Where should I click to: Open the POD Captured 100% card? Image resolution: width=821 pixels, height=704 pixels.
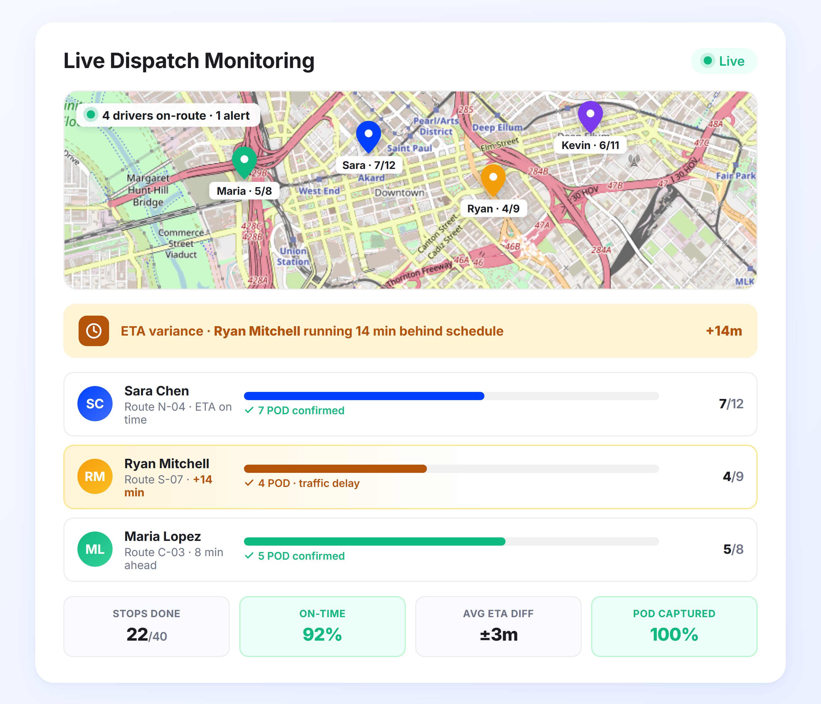tap(674, 626)
